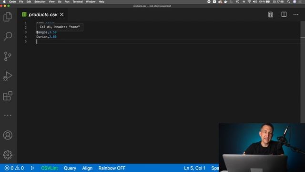Click the volume icon in menu bar
The image size is (305, 172).
click(255, 2)
